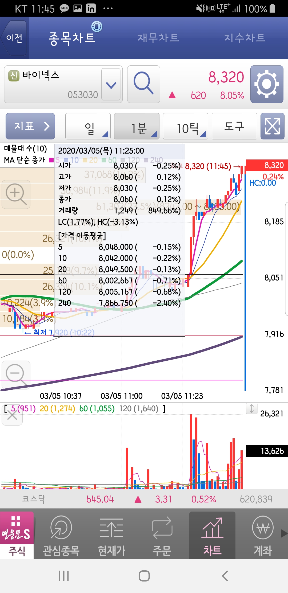Screen dimensions: 288x593
Task: Expand chart to fullscreen icon
Action: (273, 126)
